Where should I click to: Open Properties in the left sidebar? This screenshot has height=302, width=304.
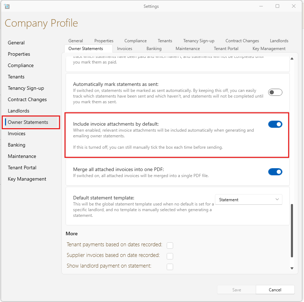(x=19, y=54)
